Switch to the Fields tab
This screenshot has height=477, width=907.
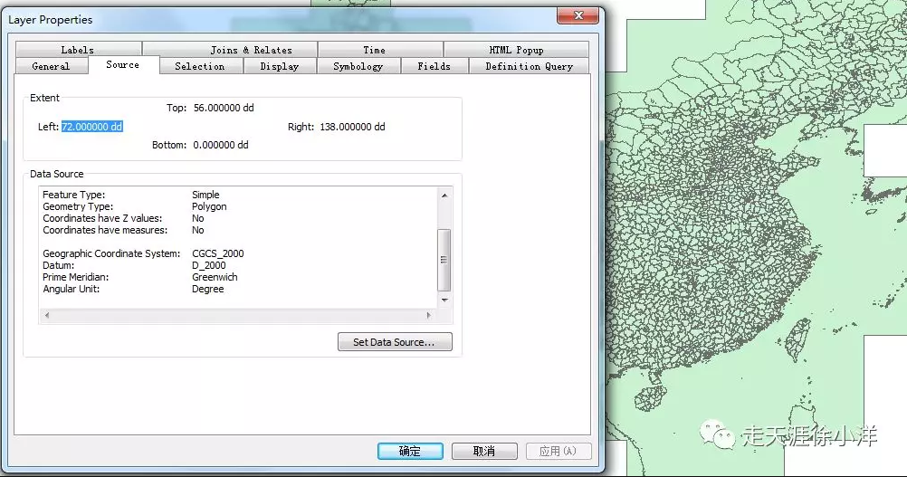(434, 66)
